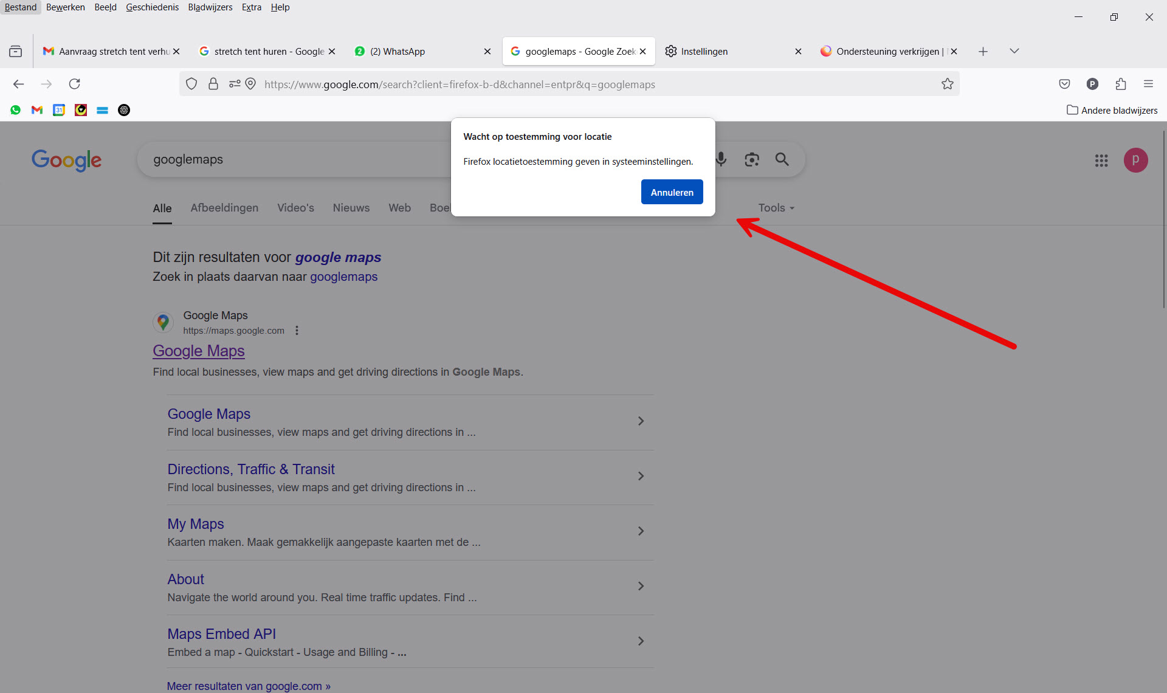Expand the My Maps sitelink row
This screenshot has height=693, width=1167.
410,533
